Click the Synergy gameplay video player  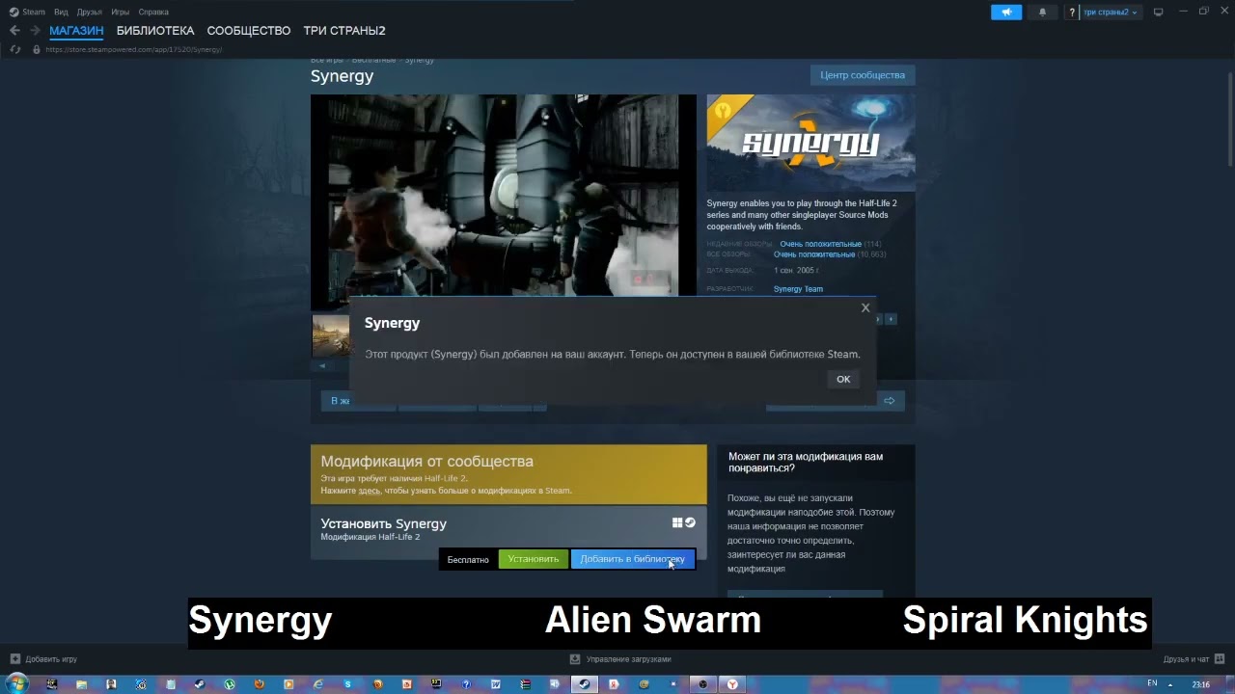click(503, 195)
